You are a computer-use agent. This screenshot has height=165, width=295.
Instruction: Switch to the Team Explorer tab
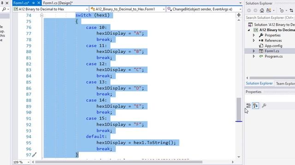click(x=285, y=83)
